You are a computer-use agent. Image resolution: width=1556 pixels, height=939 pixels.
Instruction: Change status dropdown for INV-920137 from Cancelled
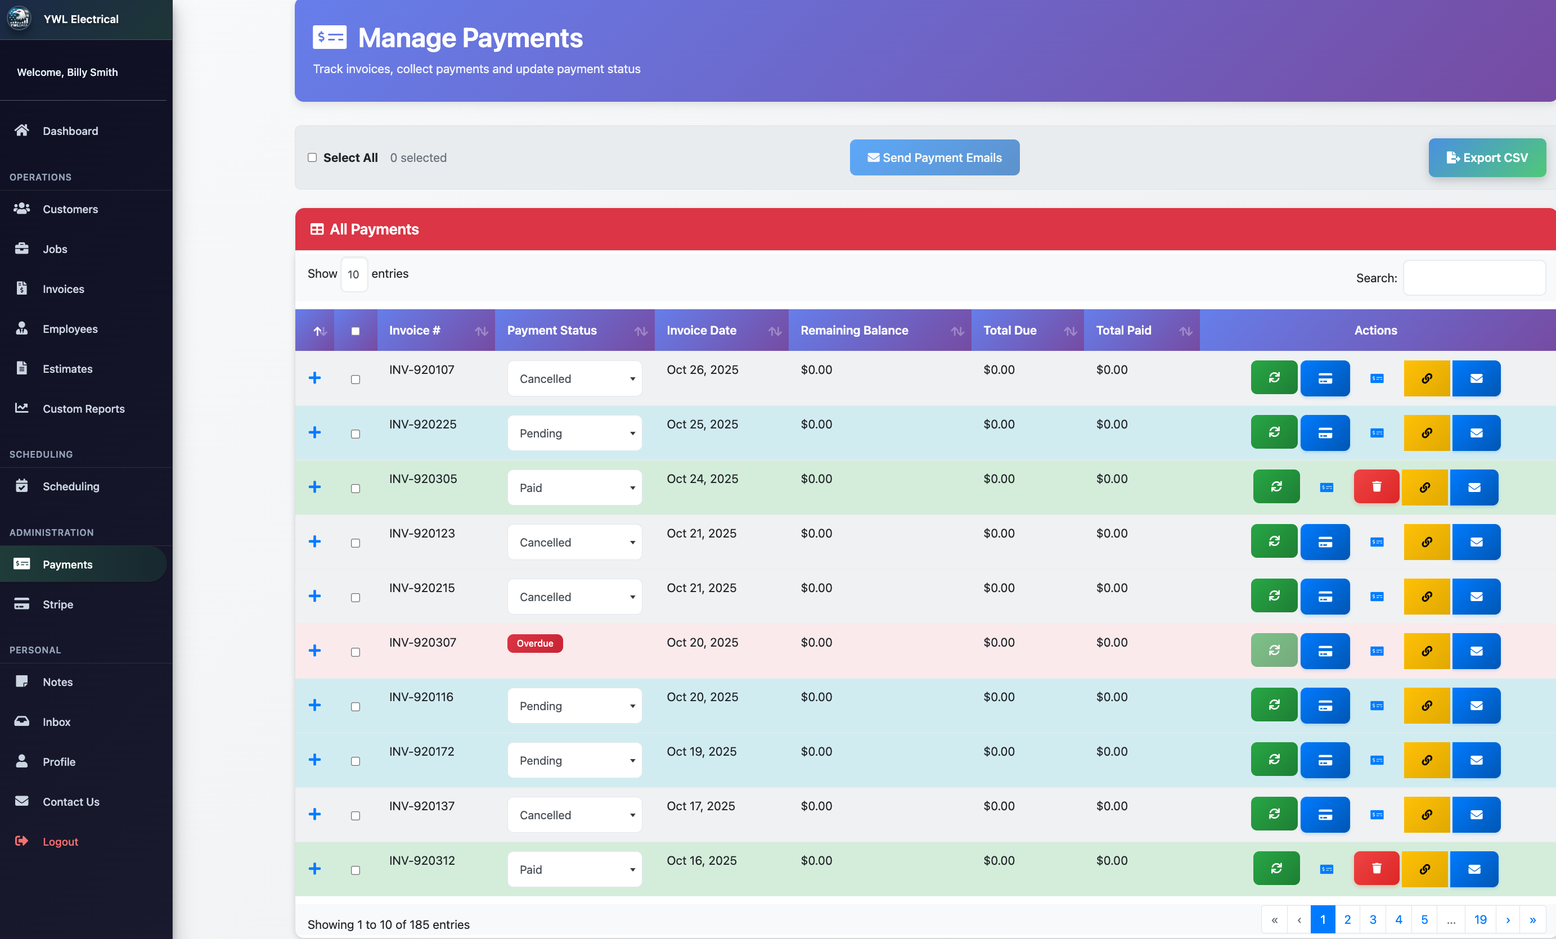pyautogui.click(x=574, y=815)
